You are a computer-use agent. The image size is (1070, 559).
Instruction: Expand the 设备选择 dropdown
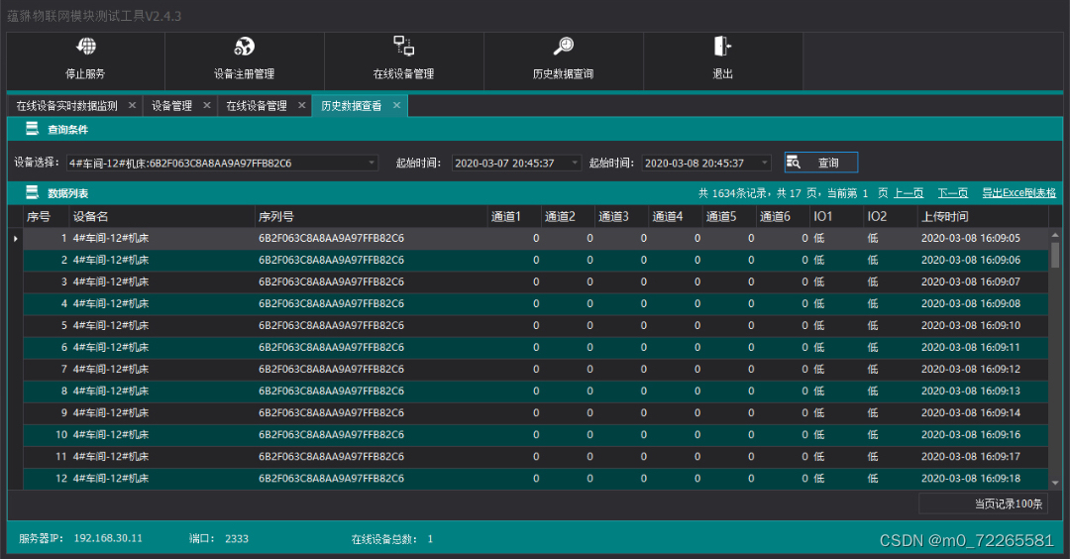coord(372,164)
